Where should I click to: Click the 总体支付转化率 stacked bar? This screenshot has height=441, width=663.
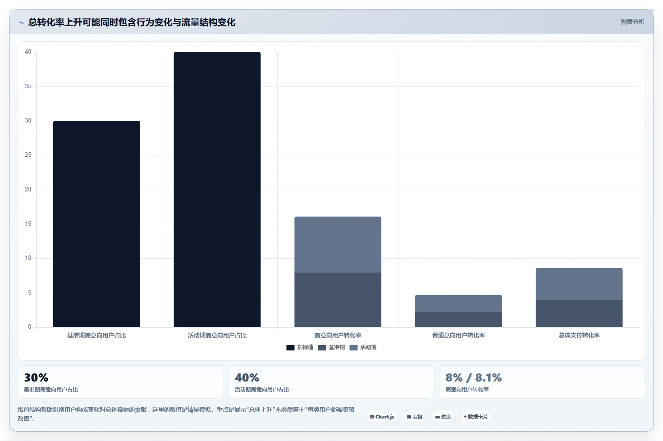click(579, 297)
